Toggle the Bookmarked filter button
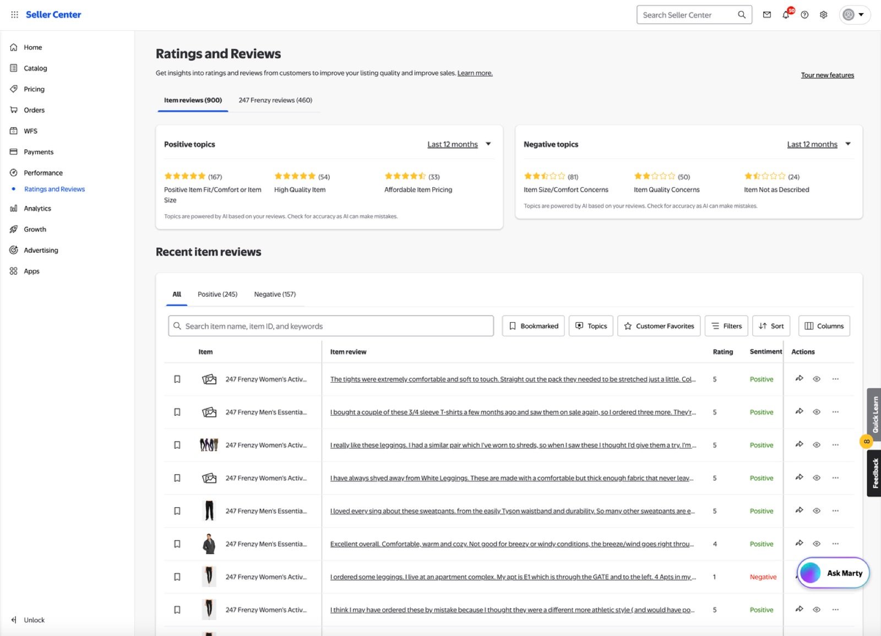The width and height of the screenshot is (881, 636). pyautogui.click(x=533, y=326)
